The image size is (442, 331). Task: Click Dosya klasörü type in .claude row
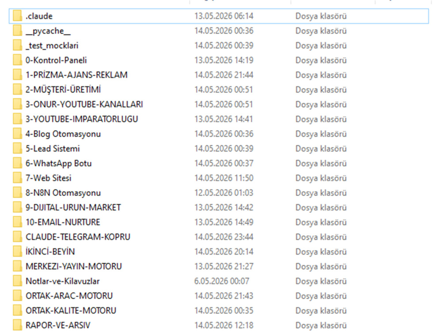pos(321,16)
